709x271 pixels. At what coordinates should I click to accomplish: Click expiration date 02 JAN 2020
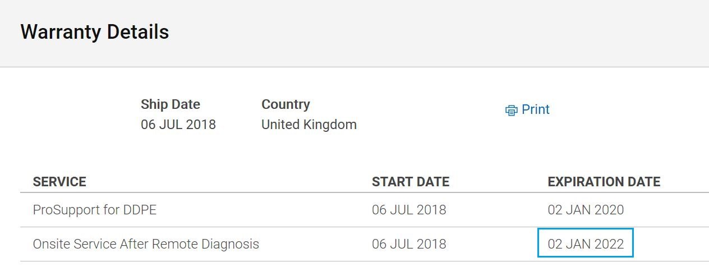coord(586,210)
